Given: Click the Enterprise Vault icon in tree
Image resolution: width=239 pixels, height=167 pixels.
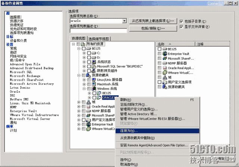Looking at the screenshot, I should tap(89, 124).
